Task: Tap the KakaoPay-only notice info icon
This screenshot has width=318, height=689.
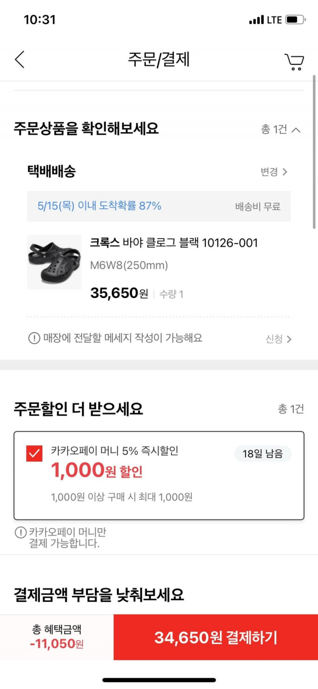Action: pos(20,532)
